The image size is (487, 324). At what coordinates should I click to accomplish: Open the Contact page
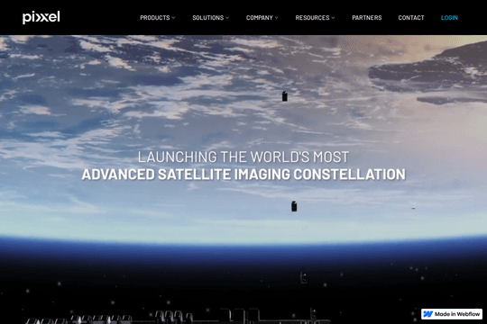tap(411, 18)
